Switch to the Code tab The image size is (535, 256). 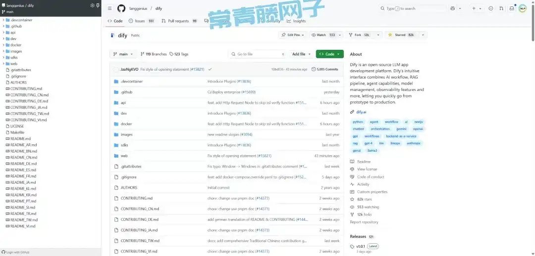click(115, 21)
